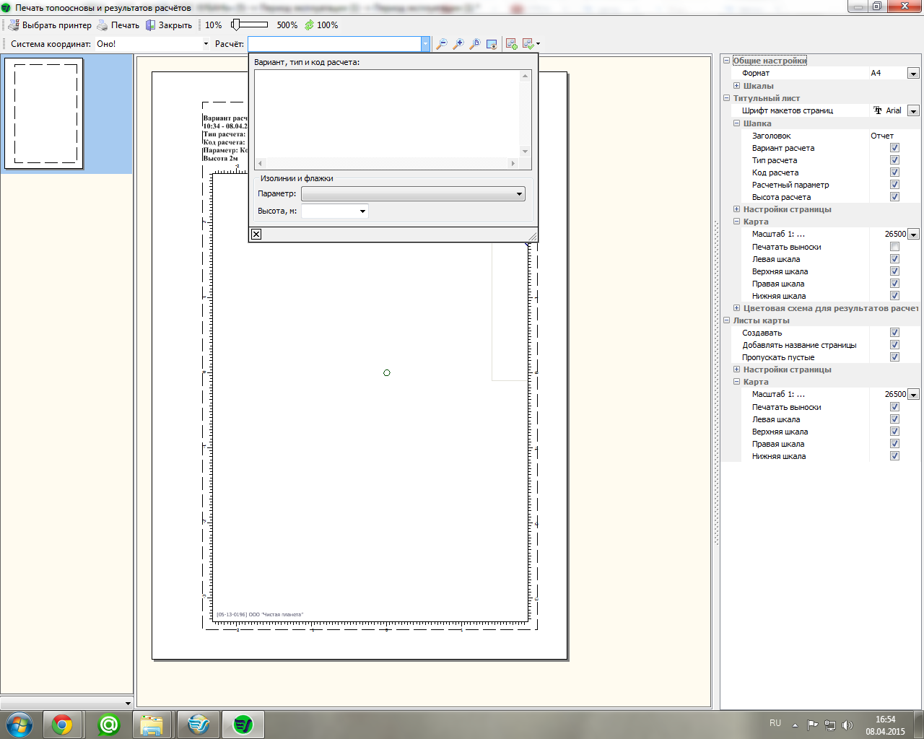
Task: Open the Параметр dropdown in the popup
Action: (519, 194)
